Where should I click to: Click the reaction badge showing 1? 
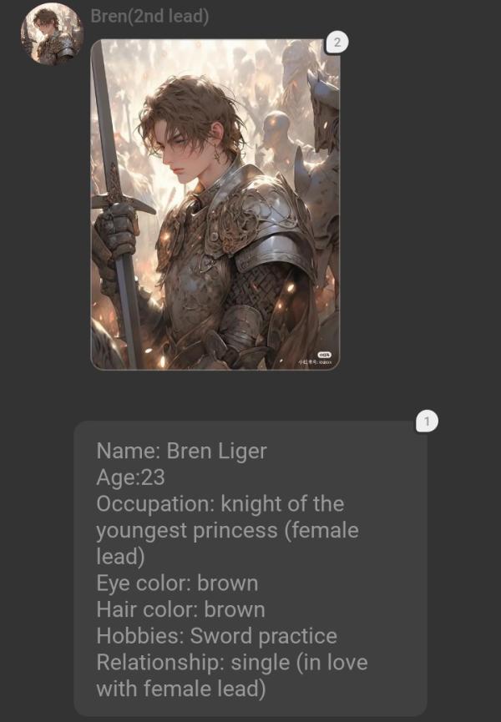point(427,422)
